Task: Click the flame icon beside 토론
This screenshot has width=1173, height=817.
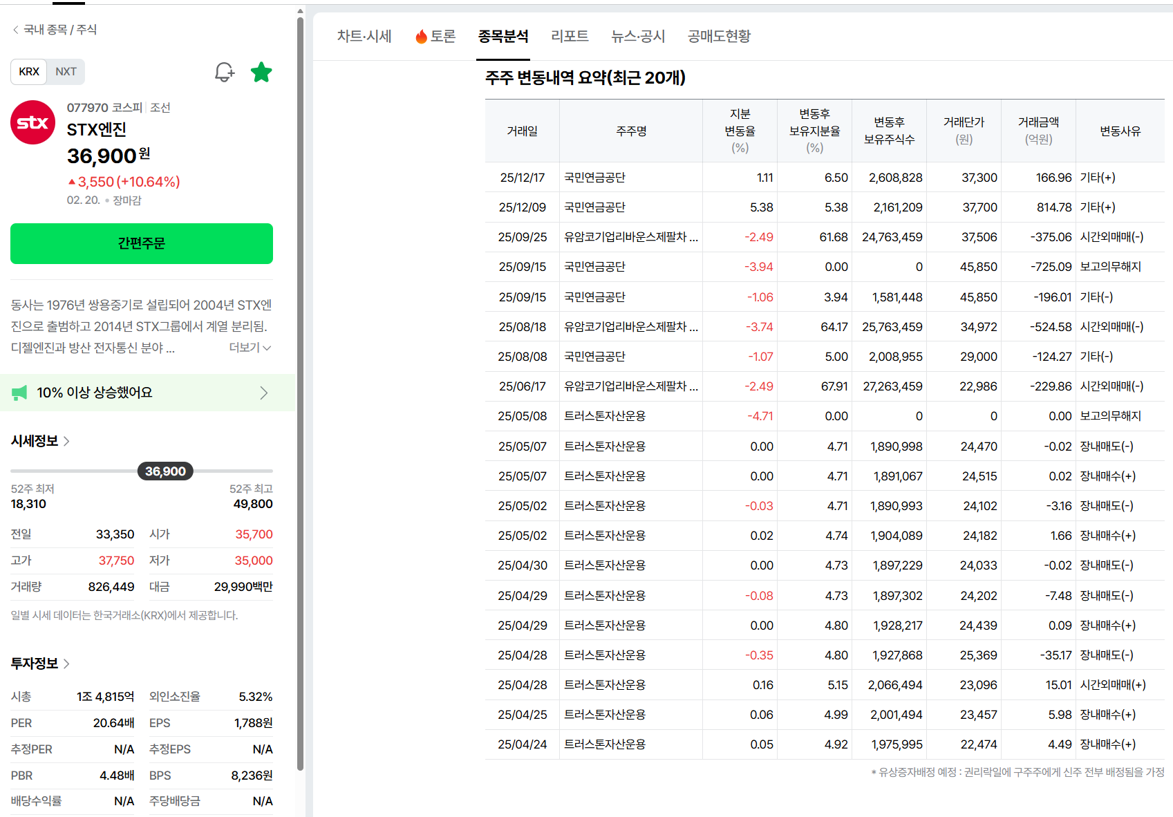Action: (x=421, y=37)
